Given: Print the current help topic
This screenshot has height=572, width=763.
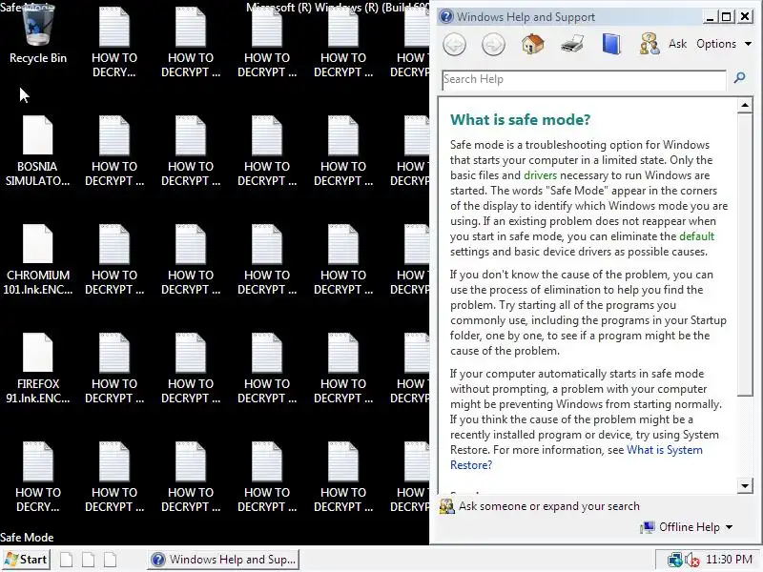Looking at the screenshot, I should tap(571, 44).
